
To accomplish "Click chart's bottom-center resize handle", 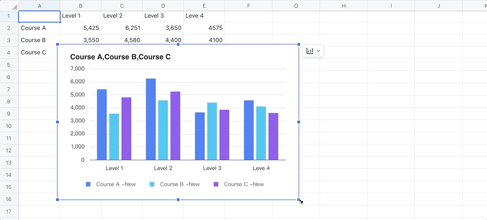I will tap(178, 199).
